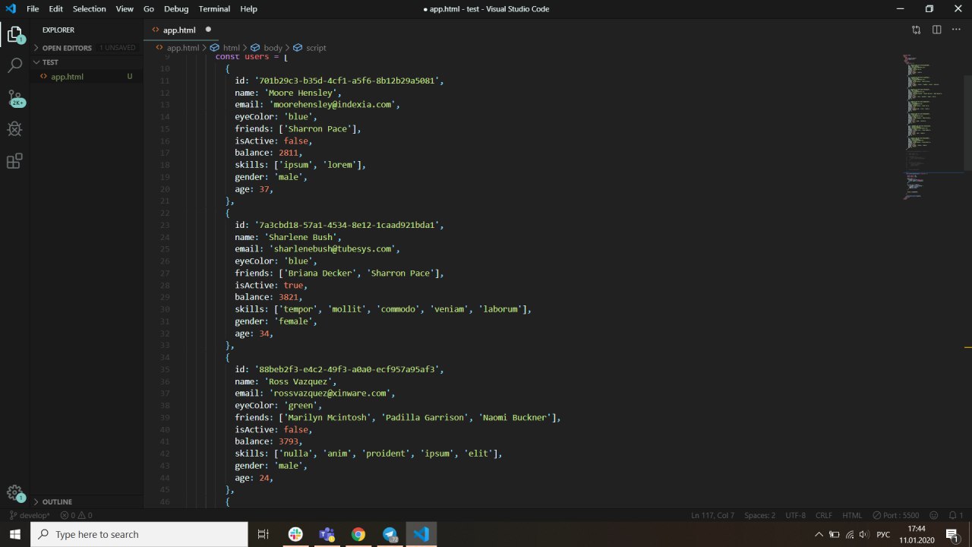
Task: Open the clock showing 17:44
Action: click(x=917, y=534)
